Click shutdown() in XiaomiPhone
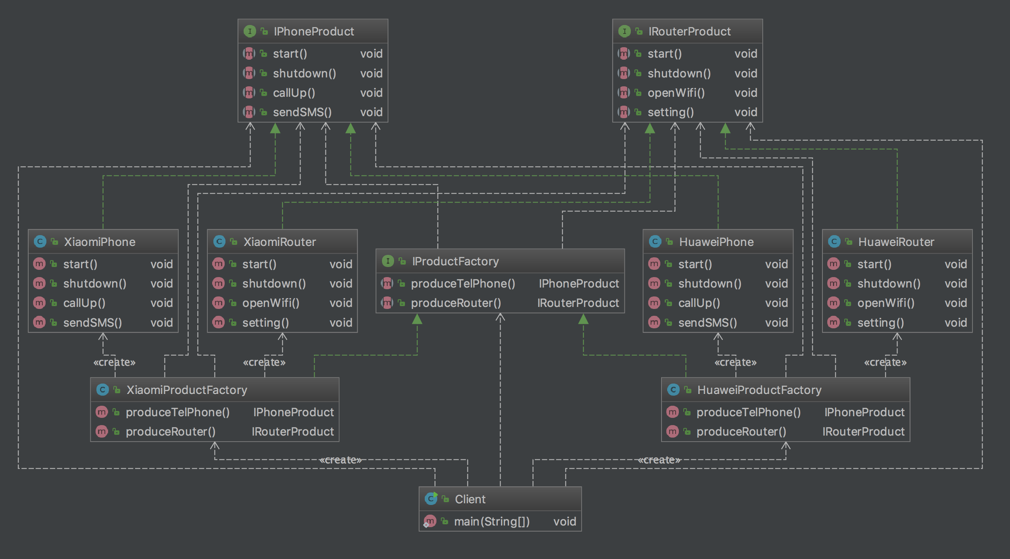Screen dimensions: 1010x559 click(95, 284)
